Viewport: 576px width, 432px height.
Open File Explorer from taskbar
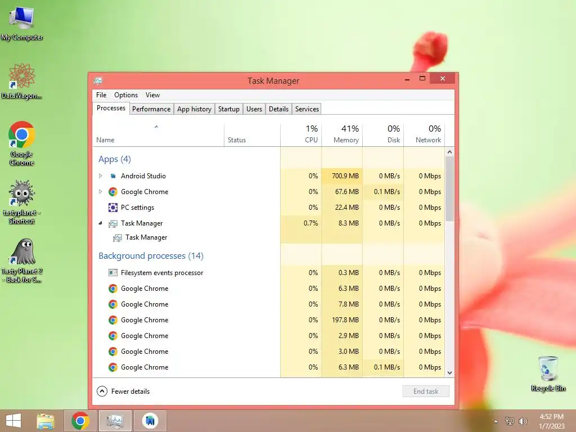pos(45,421)
